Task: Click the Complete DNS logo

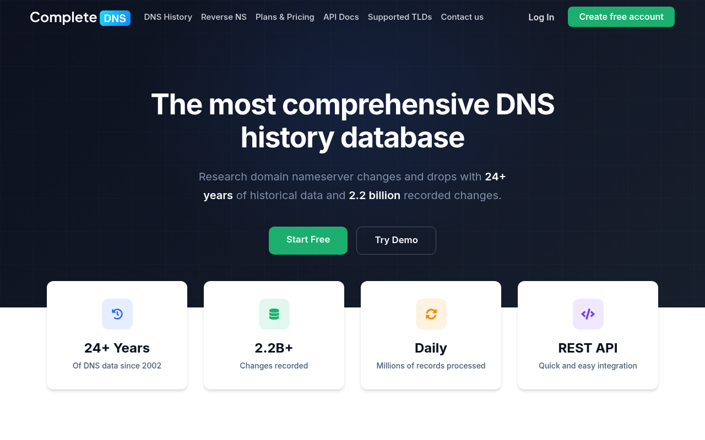Action: pyautogui.click(x=80, y=18)
